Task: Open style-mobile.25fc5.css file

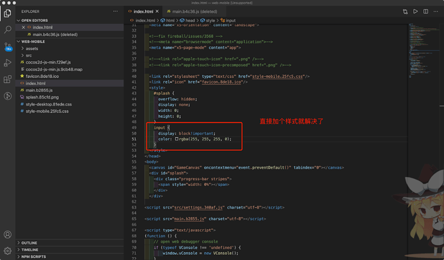Action: [x=47, y=111]
